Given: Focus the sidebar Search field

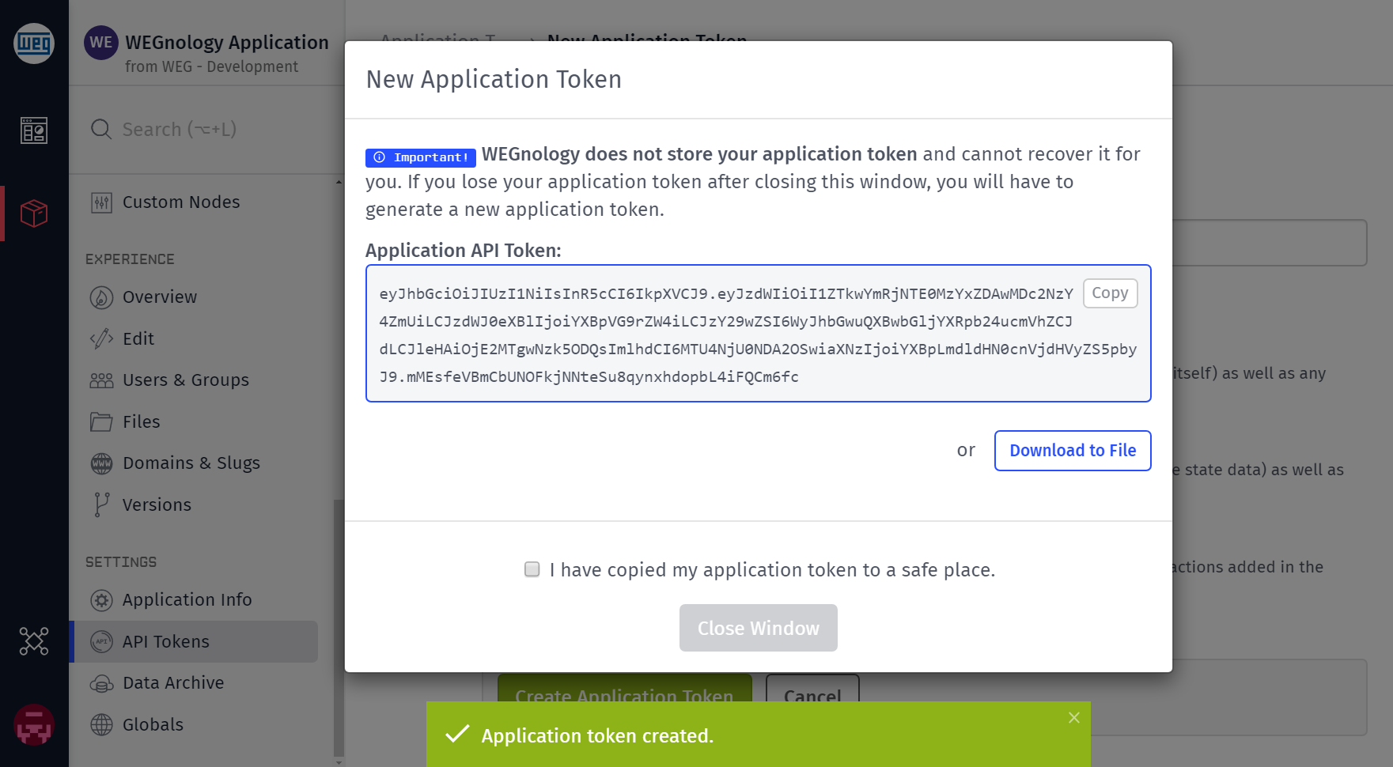Looking at the screenshot, I should (207, 129).
